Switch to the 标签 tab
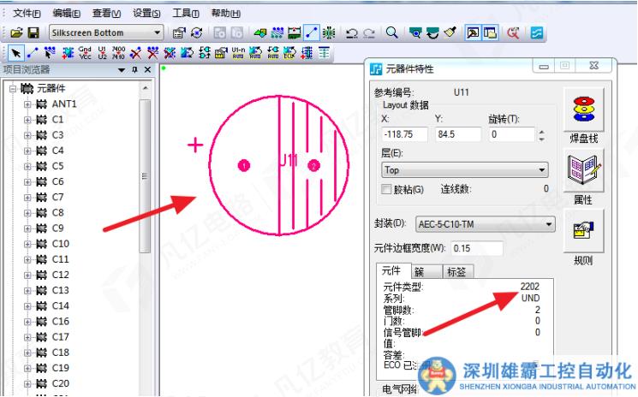The image size is (638, 397). [x=456, y=272]
